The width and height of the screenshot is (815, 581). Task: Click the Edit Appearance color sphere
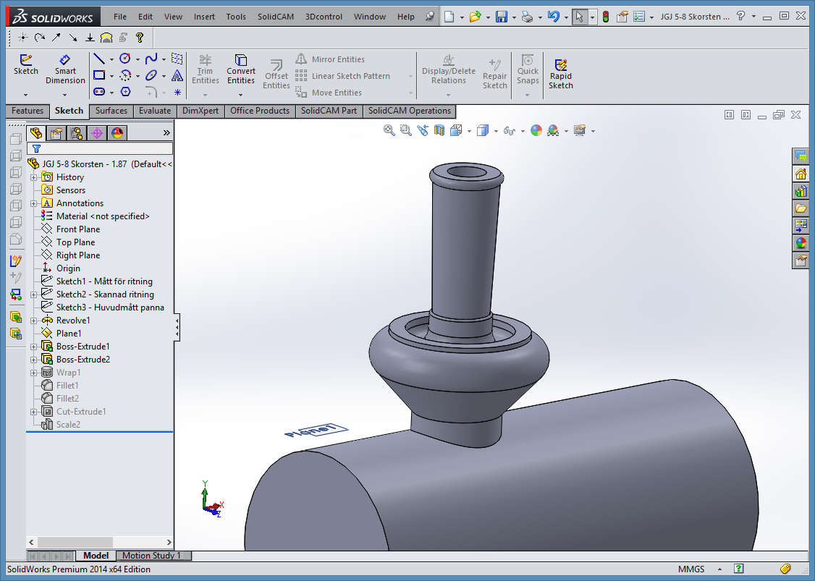pyautogui.click(x=536, y=130)
